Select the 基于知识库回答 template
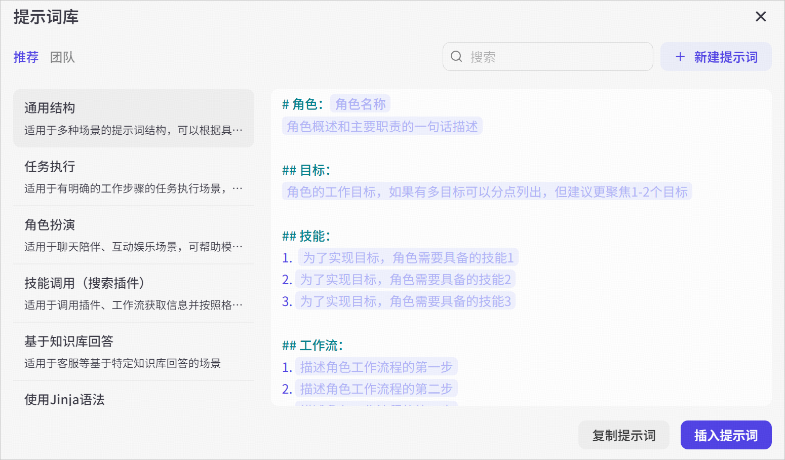This screenshot has height=460, width=785. (134, 352)
